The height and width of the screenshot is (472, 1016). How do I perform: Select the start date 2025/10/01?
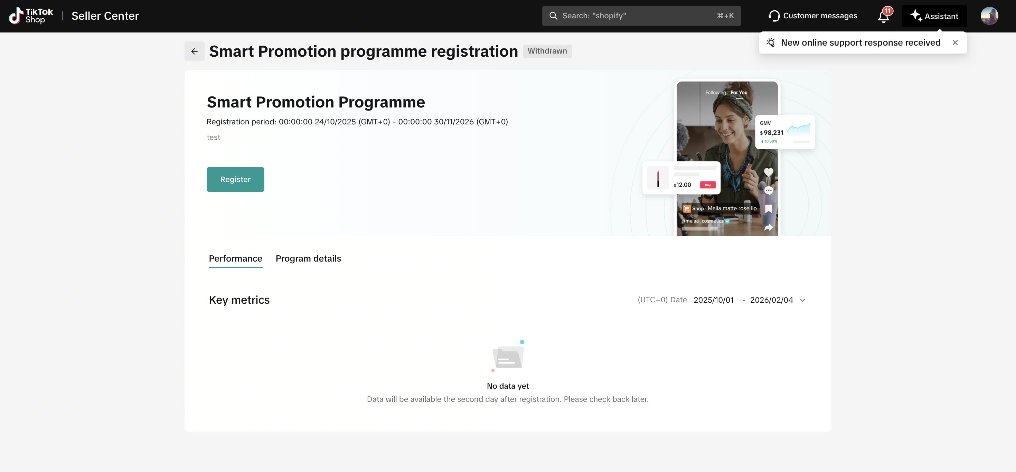tap(714, 300)
